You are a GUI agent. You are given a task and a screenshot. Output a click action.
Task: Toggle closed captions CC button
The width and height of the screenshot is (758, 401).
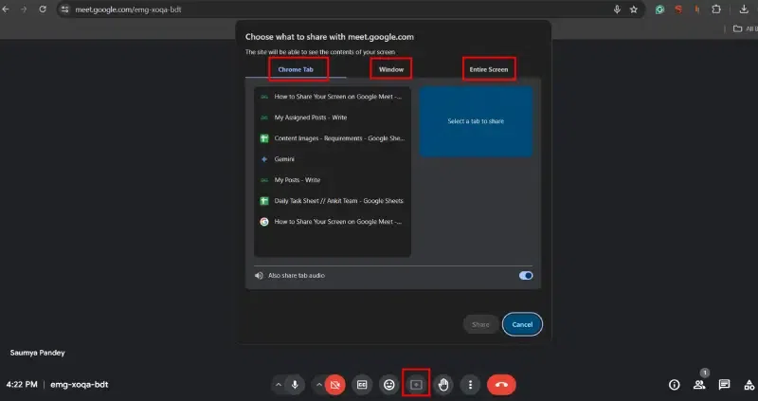362,385
